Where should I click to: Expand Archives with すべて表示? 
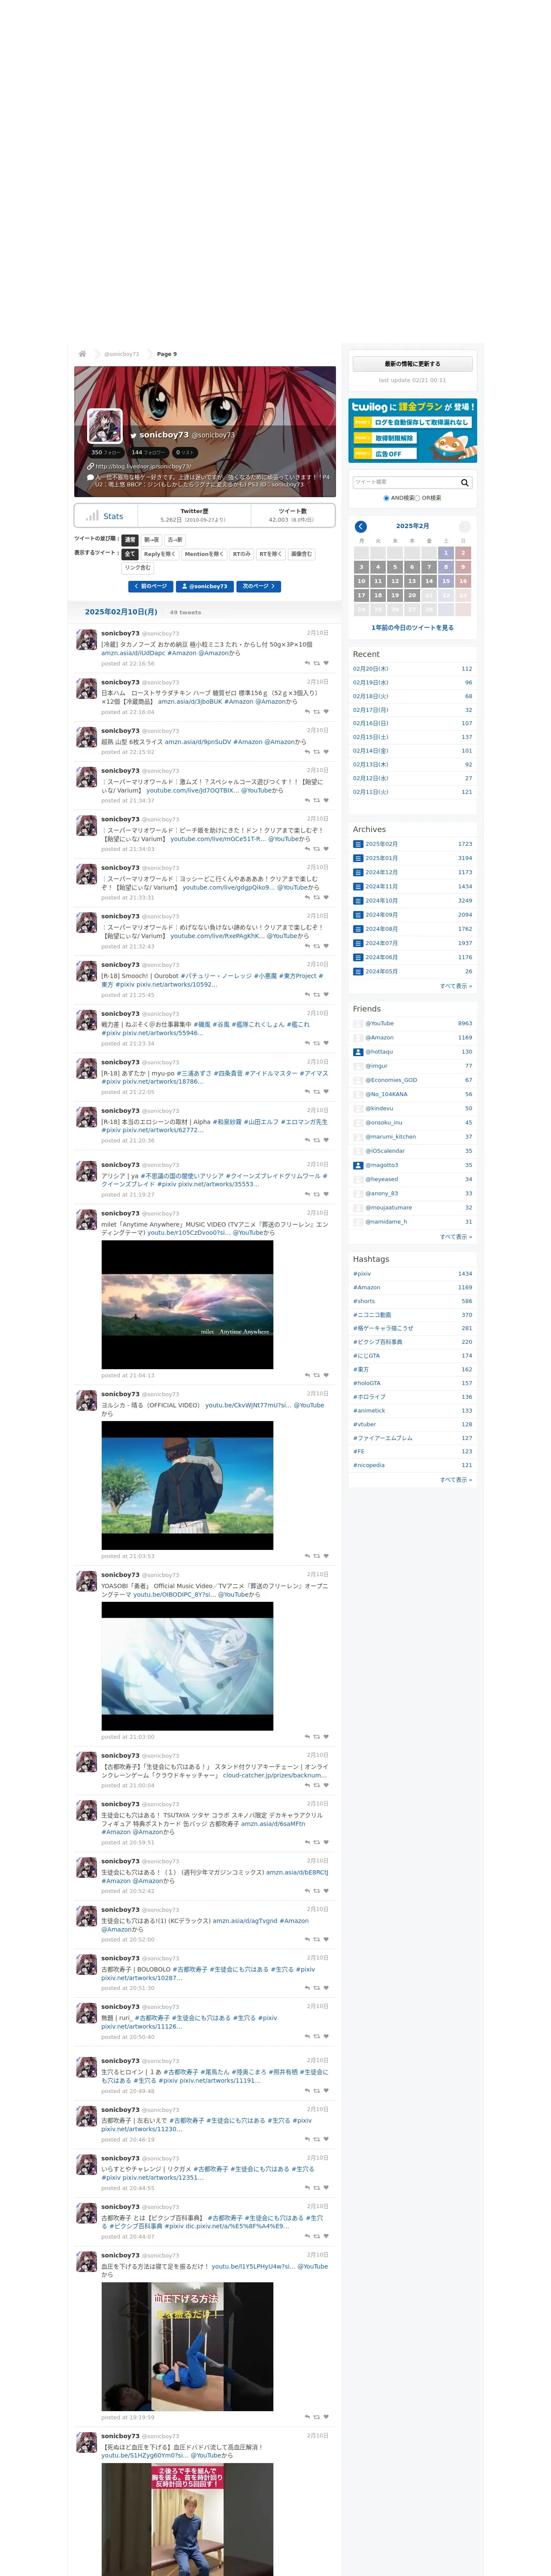coord(456,986)
